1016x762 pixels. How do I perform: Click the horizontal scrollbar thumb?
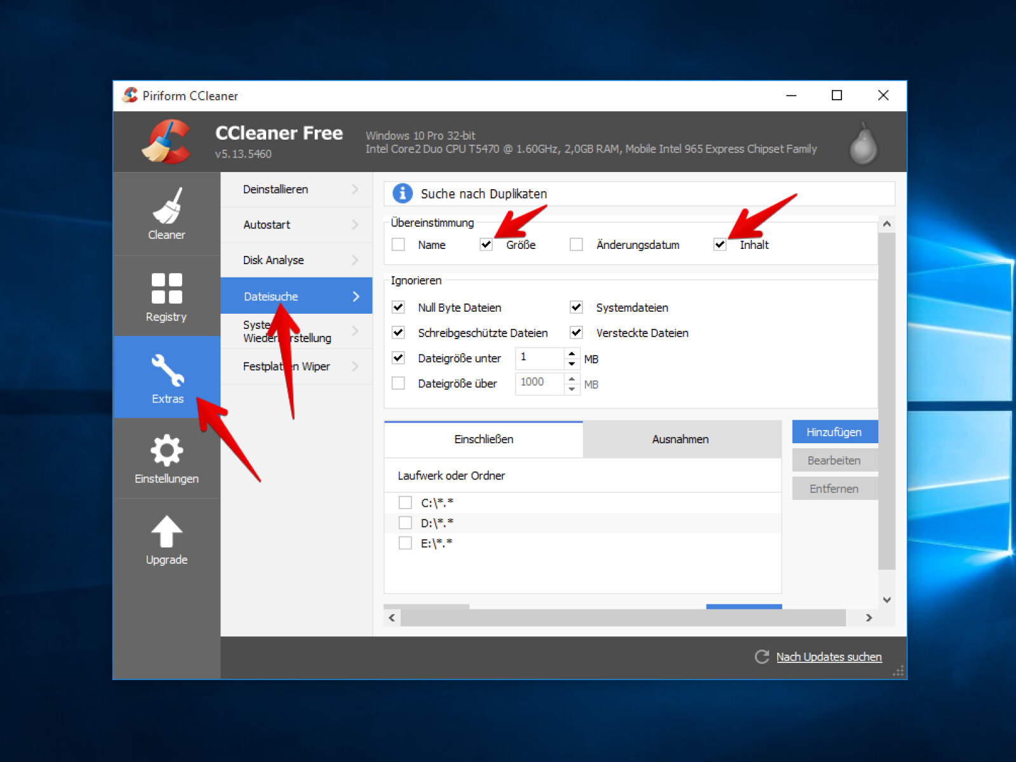(623, 618)
